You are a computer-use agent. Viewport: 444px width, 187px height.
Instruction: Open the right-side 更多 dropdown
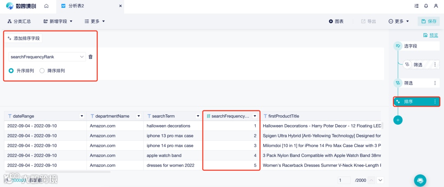click(x=399, y=21)
